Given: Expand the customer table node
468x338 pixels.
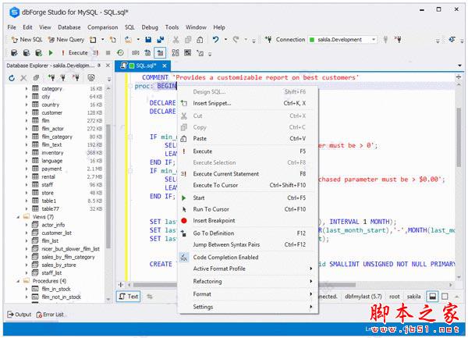Looking at the screenshot, I should coord(27,112).
